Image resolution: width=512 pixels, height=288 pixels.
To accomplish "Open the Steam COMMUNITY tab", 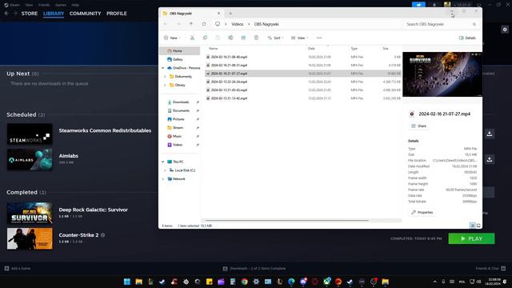I will tap(86, 14).
